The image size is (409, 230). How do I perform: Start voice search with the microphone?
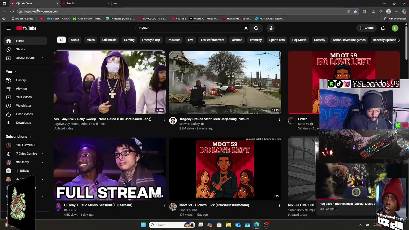(271, 28)
